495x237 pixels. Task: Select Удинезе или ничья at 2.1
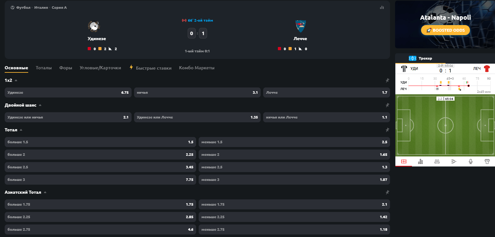click(68, 117)
